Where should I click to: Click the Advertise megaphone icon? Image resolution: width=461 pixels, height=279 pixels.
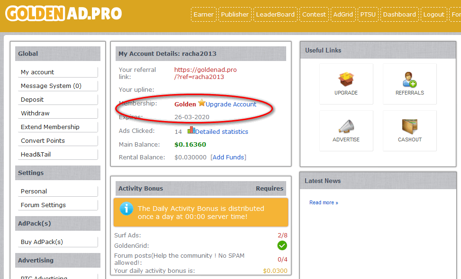pyautogui.click(x=346, y=126)
